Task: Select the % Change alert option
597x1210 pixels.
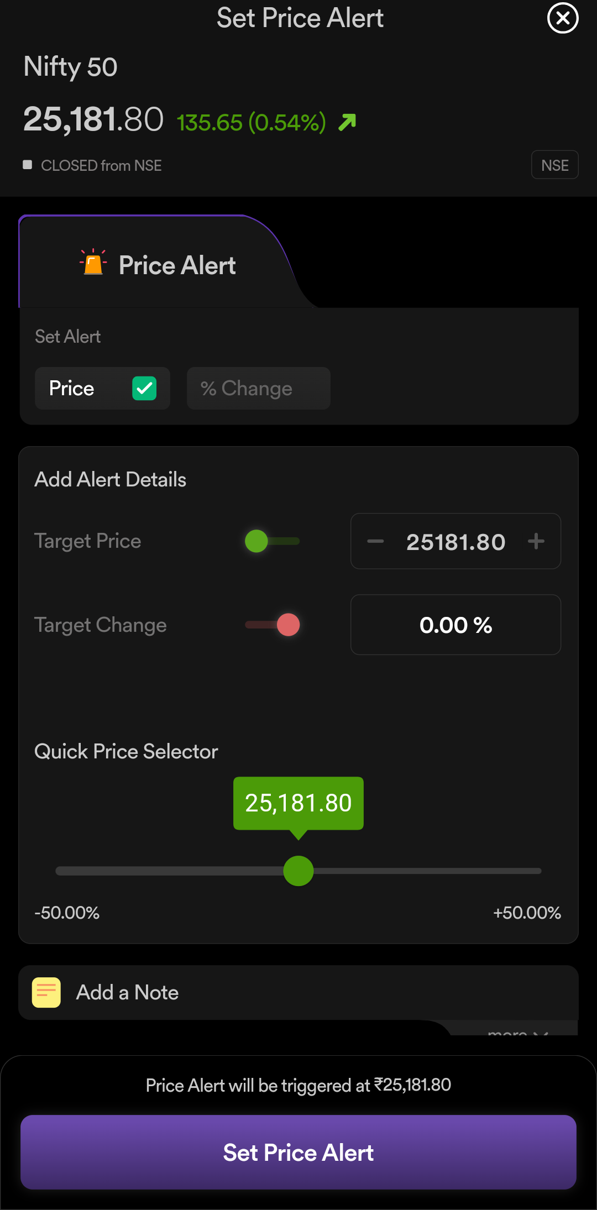Action: [x=258, y=388]
